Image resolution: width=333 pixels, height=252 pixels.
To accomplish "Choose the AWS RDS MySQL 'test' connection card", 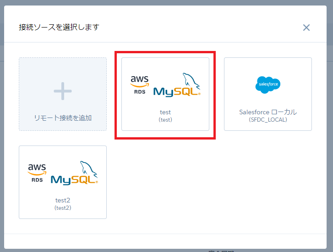I will (x=165, y=94).
